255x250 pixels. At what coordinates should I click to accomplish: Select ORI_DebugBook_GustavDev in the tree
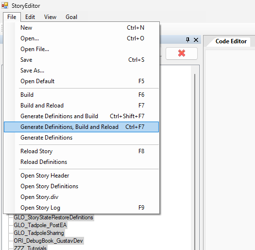click(48, 241)
